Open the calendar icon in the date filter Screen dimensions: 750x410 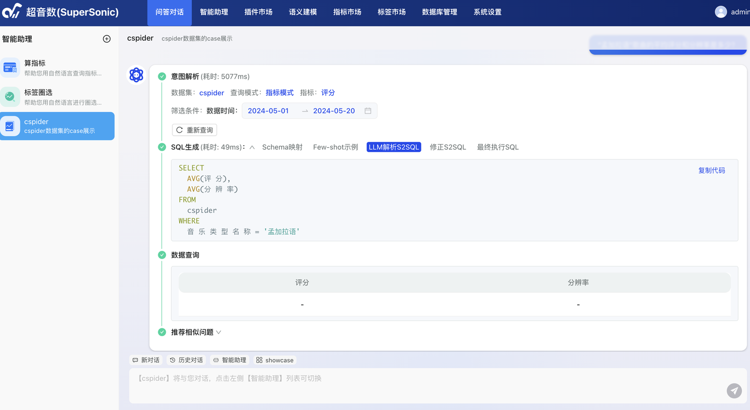coord(368,110)
